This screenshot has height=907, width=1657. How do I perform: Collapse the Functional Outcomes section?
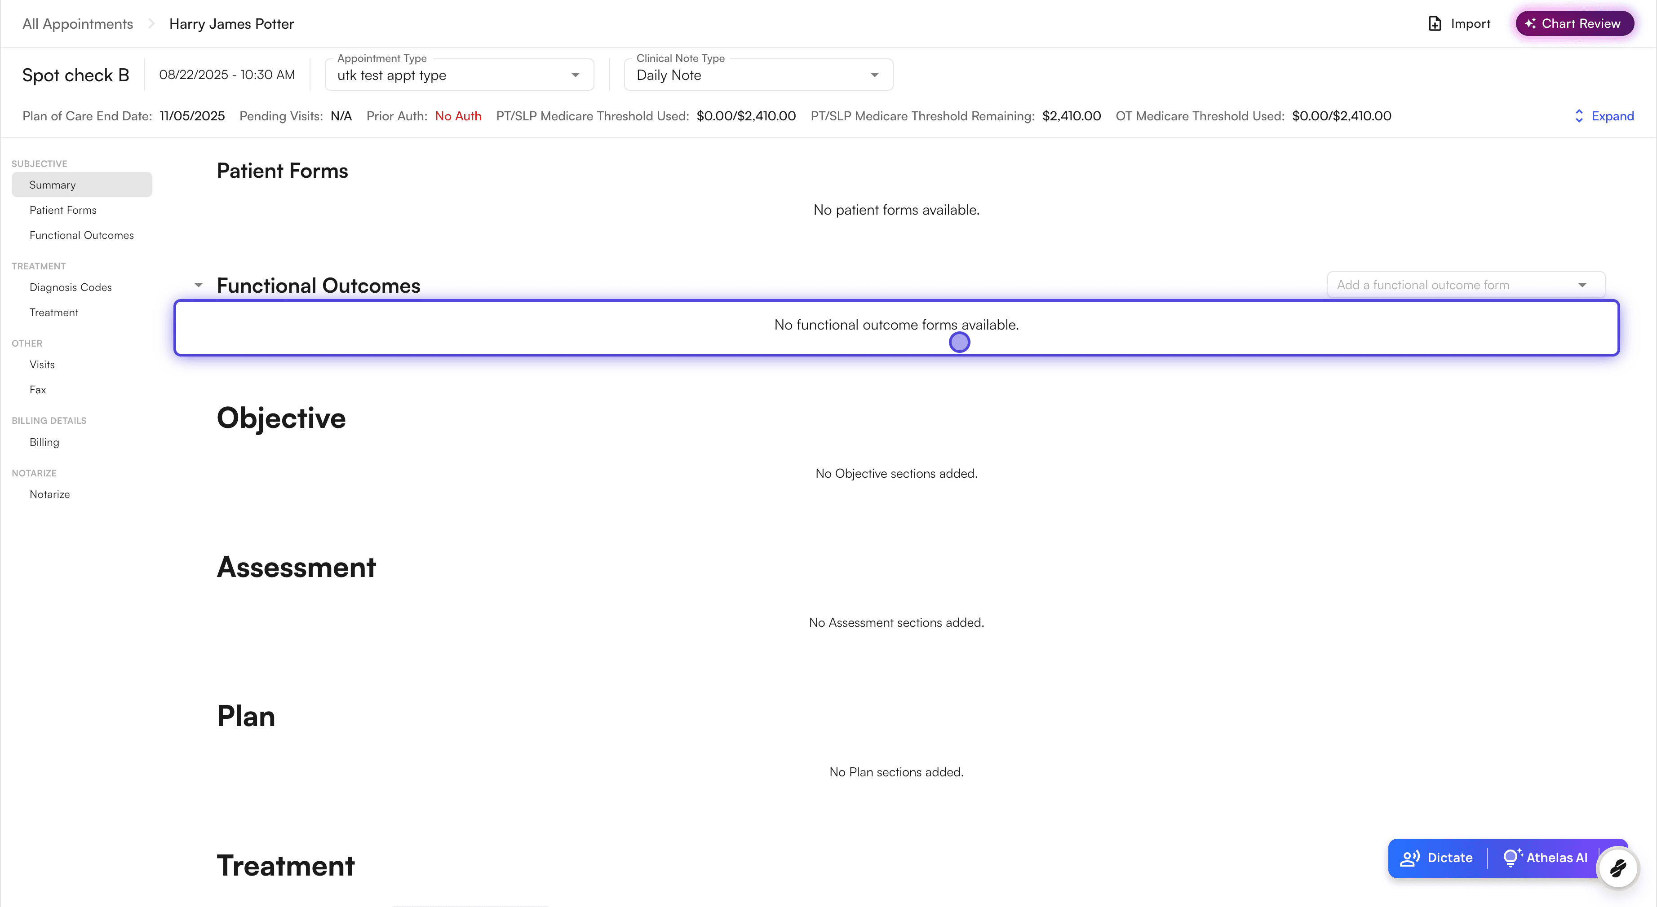point(199,286)
